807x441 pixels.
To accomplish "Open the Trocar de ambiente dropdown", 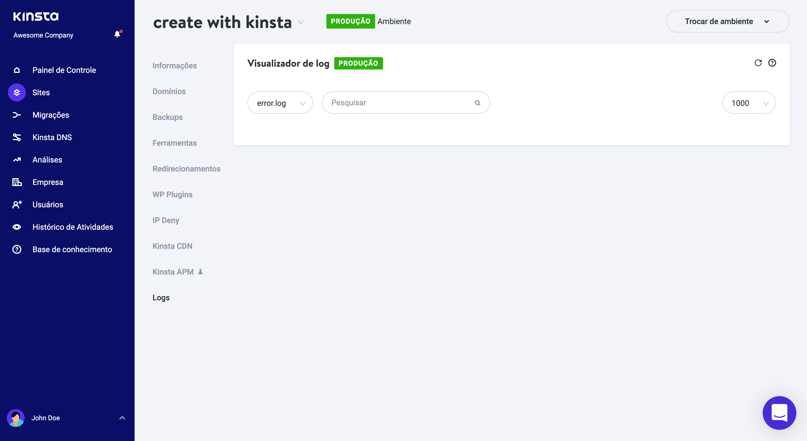I will (727, 21).
